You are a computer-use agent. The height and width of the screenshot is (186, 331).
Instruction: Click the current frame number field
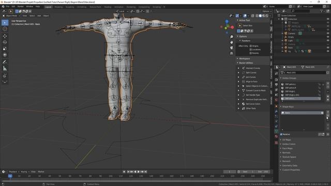pyautogui.click(x=230, y=172)
